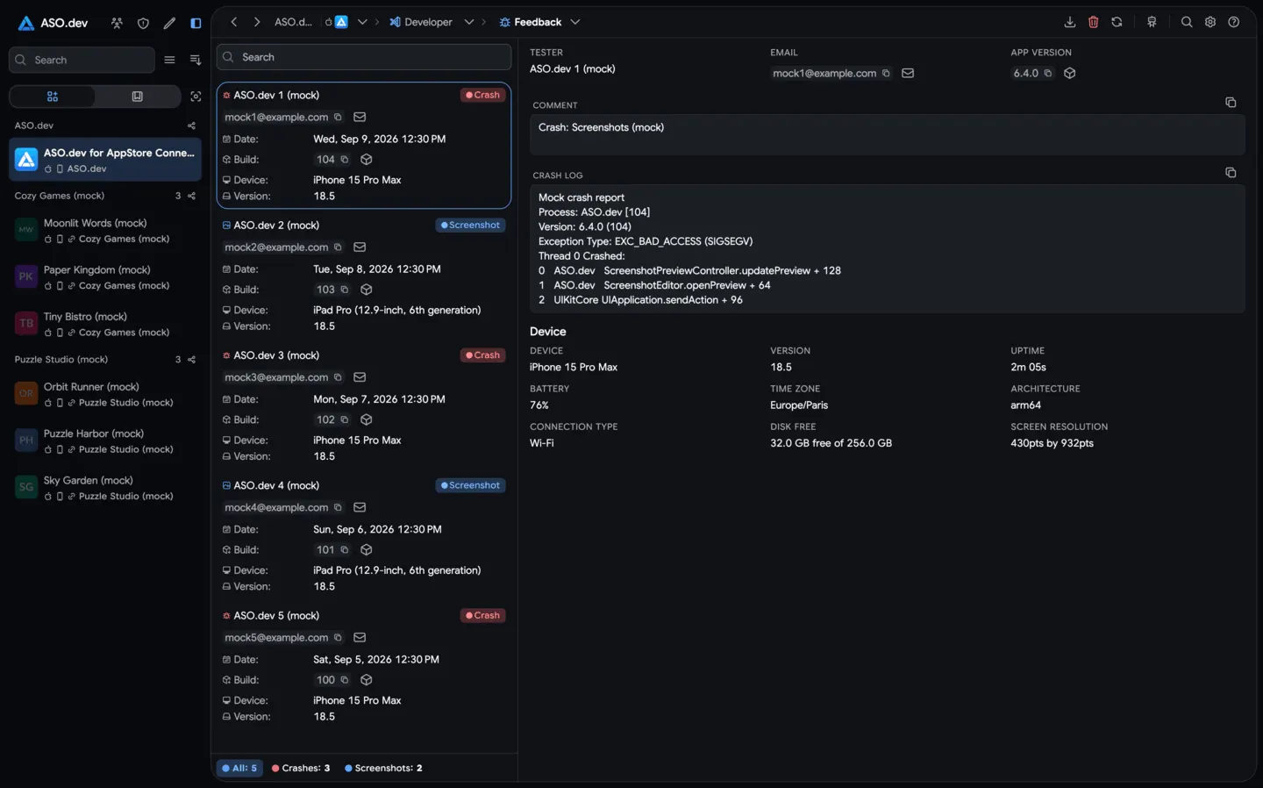This screenshot has height=788, width=1263.
Task: Click the package icon beside app version 6.4.0
Action: pos(1069,73)
